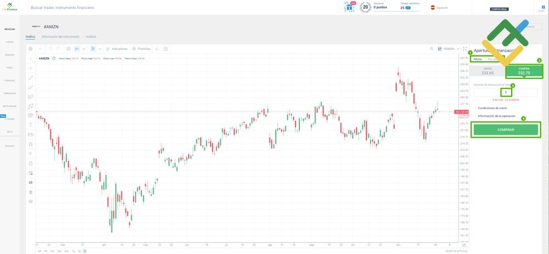
Task: Collapse the drawing tools panel arrow
Action: tap(30, 59)
